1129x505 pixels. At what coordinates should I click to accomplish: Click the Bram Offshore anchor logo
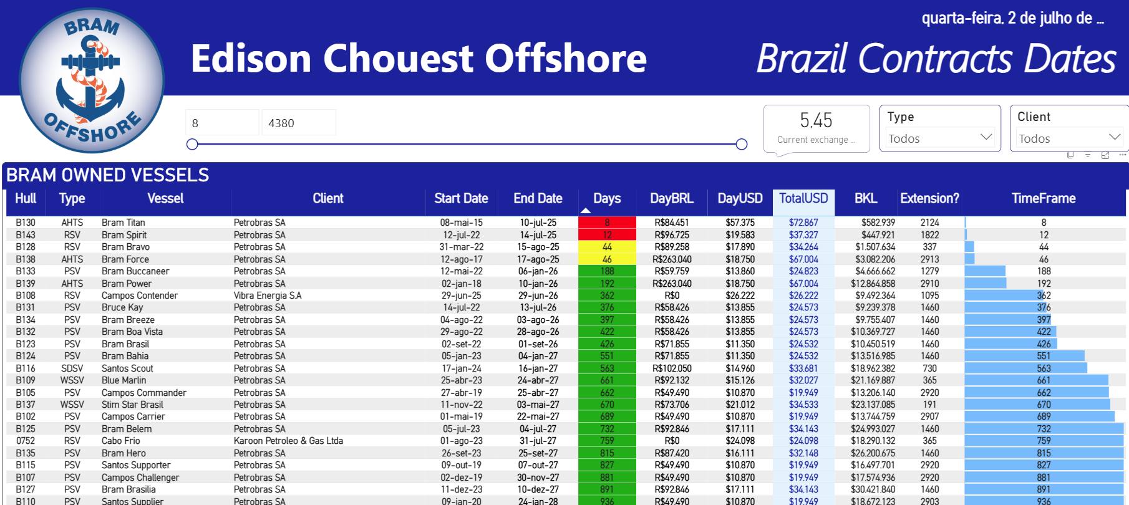92,80
